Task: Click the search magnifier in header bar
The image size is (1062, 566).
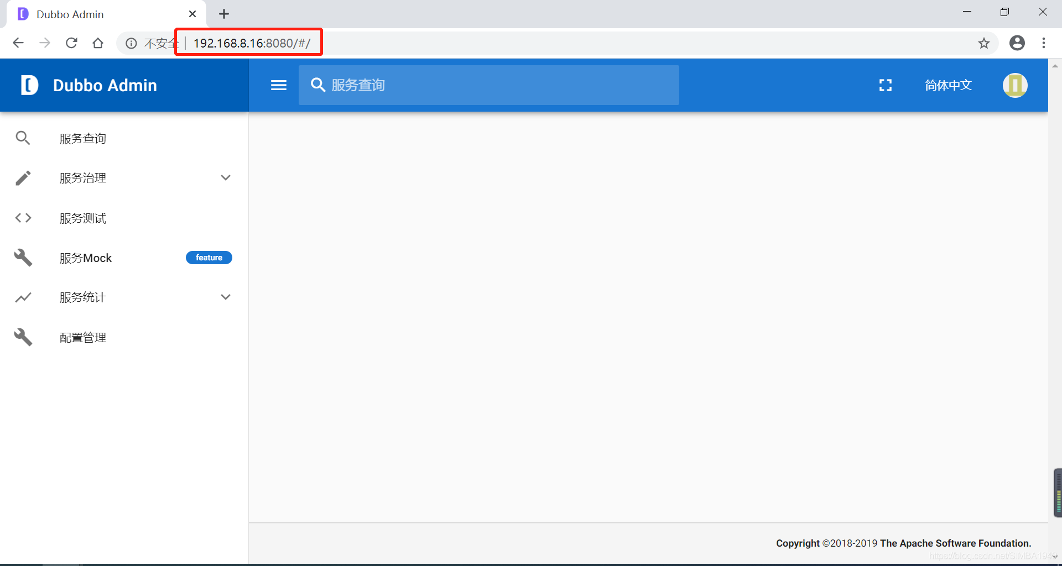Action: [x=317, y=85]
